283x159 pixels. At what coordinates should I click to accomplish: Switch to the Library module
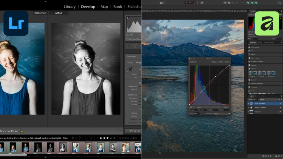click(x=70, y=7)
